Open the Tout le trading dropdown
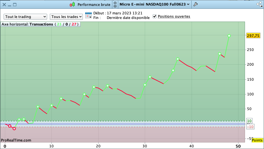Image resolution: width=264 pixels, height=149 pixels. pos(26,17)
